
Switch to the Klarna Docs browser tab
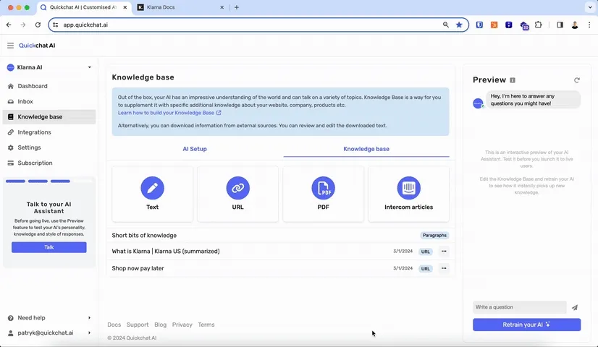click(180, 7)
